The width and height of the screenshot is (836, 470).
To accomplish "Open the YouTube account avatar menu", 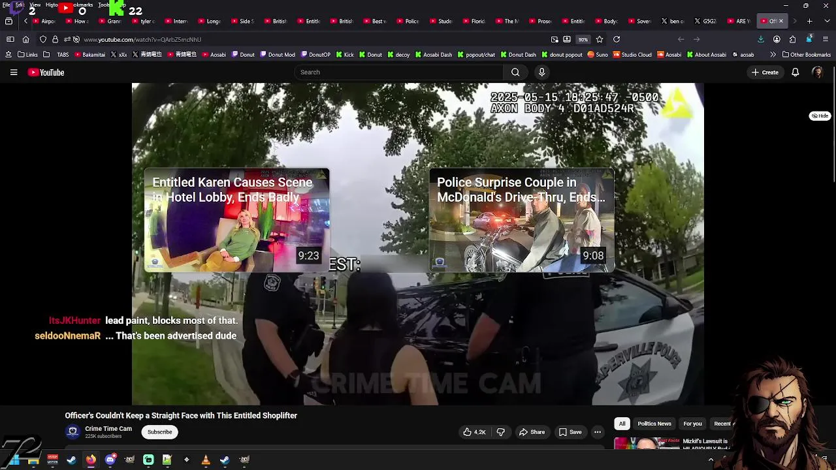I will click(x=817, y=72).
